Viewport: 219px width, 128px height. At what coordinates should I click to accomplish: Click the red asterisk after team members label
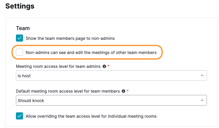tap(128, 91)
